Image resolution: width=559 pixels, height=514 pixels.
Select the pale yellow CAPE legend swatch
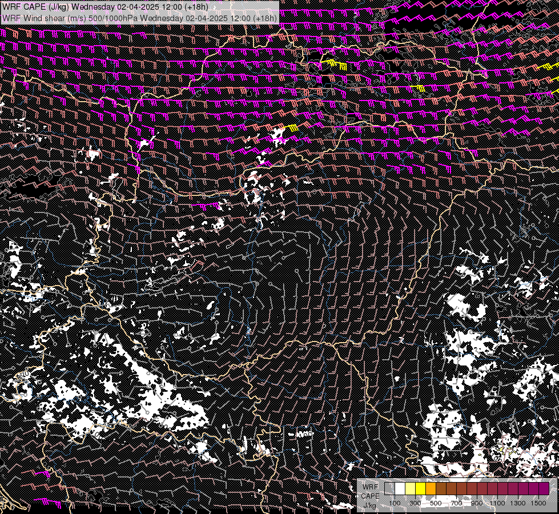coord(411,488)
